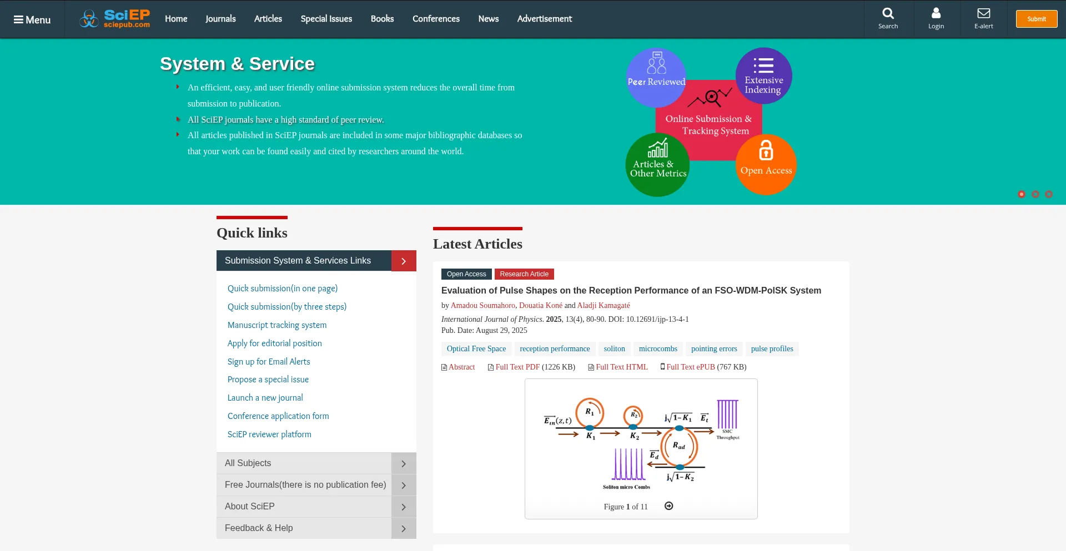Image resolution: width=1066 pixels, height=551 pixels.
Task: Select the first carousel slide dot
Action: click(x=1021, y=194)
